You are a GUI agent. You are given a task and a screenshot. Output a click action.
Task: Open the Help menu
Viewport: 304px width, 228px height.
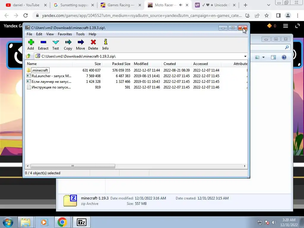[x=93, y=34]
